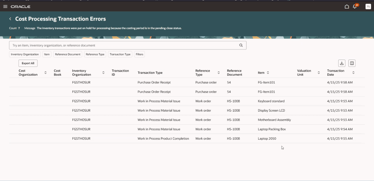The width and height of the screenshot is (374, 181).
Task: Click Work in Process Product Completion cell
Action: pos(163,138)
